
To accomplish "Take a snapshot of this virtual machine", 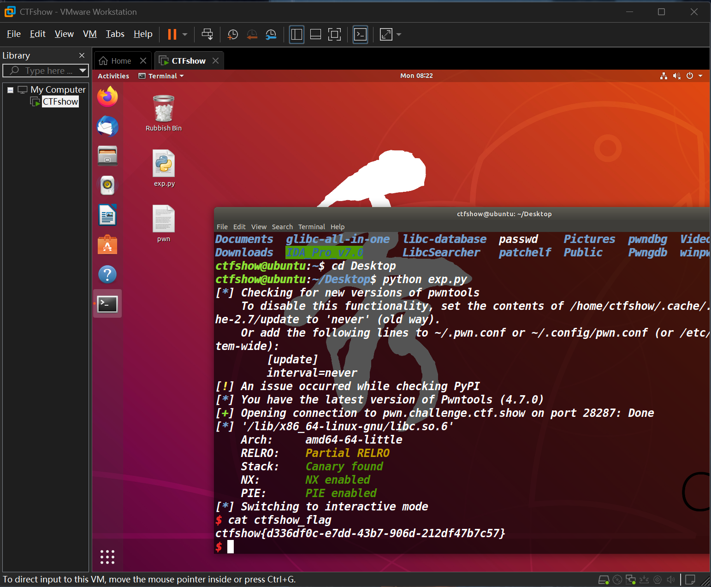I will 233,35.
